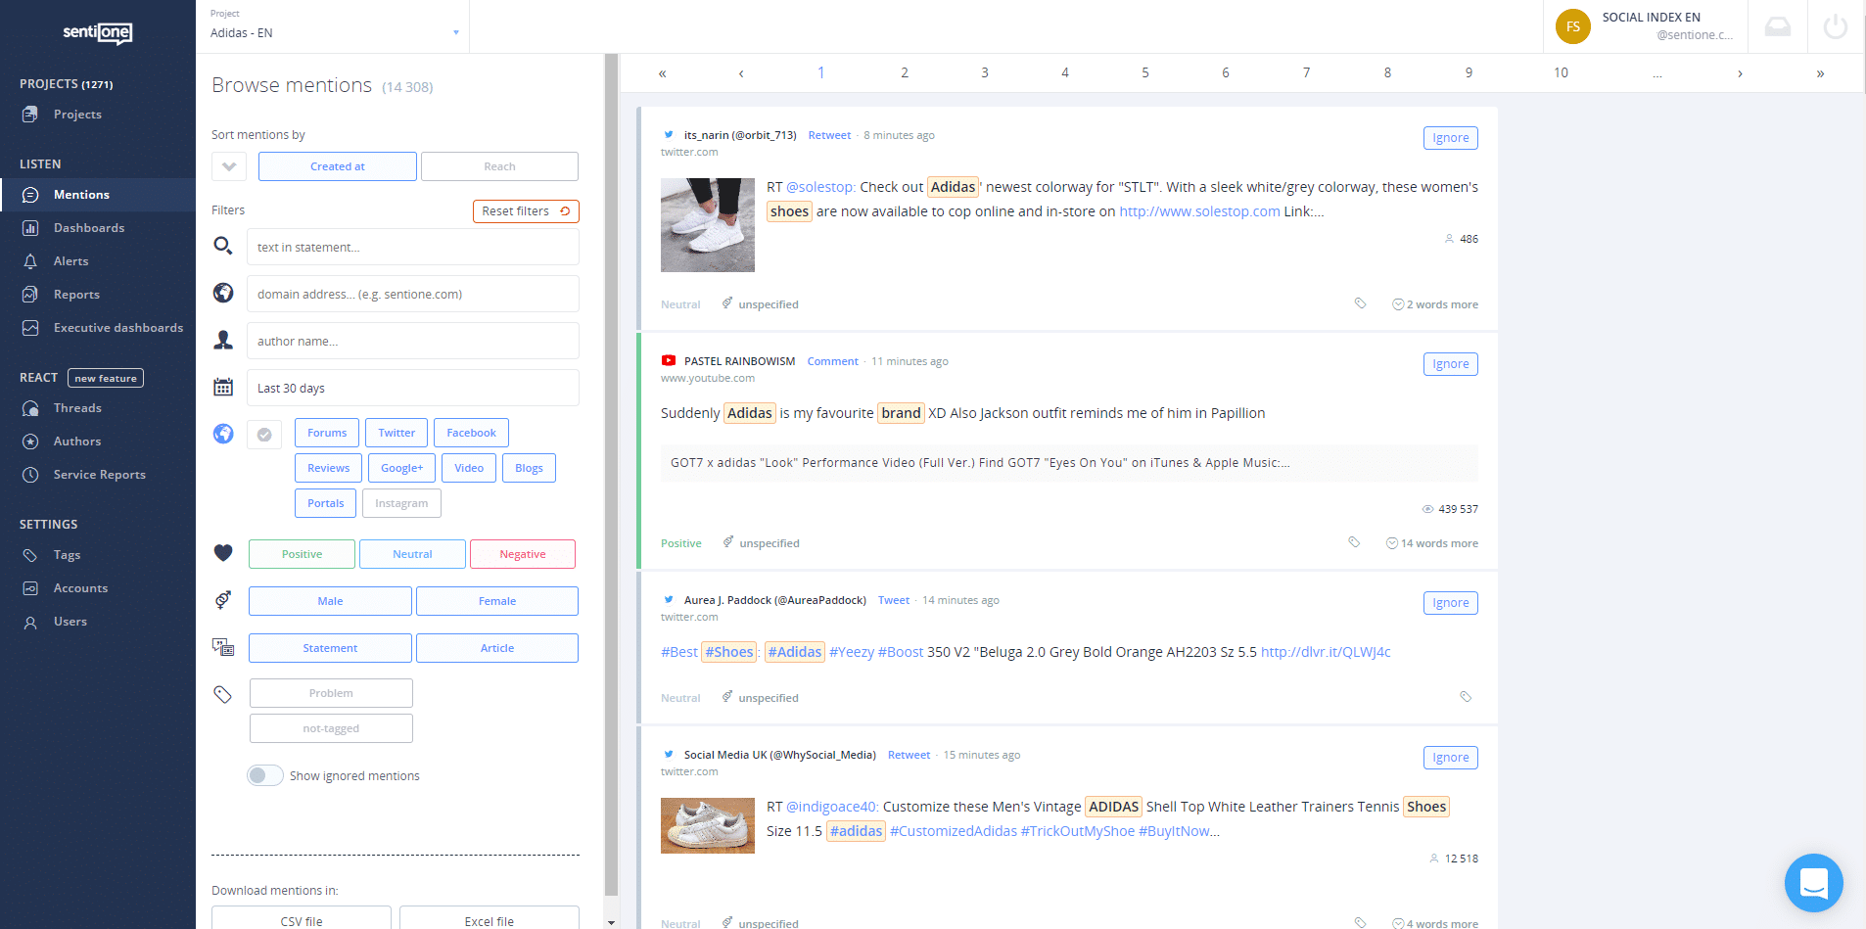The height and width of the screenshot is (929, 1866).
Task: Sort mentions by Created at
Action: pyautogui.click(x=338, y=166)
